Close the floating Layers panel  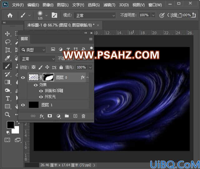point(91,33)
